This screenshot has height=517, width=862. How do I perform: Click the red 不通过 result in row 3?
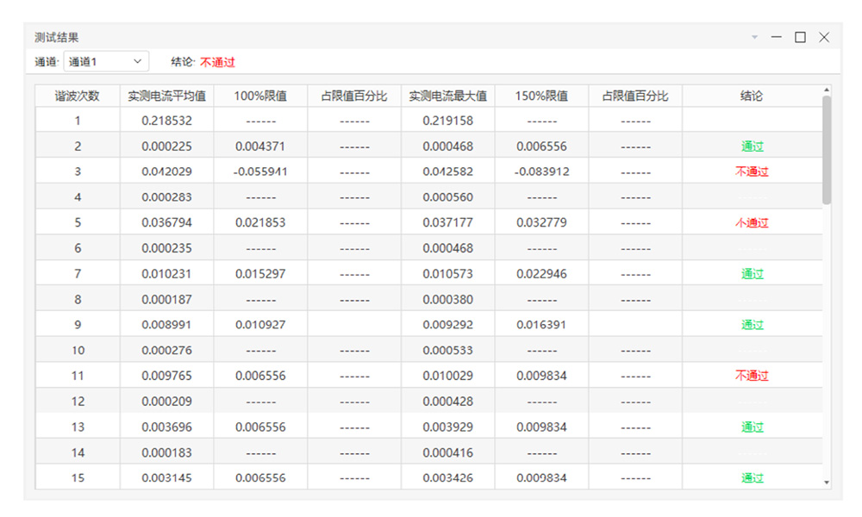(x=752, y=171)
